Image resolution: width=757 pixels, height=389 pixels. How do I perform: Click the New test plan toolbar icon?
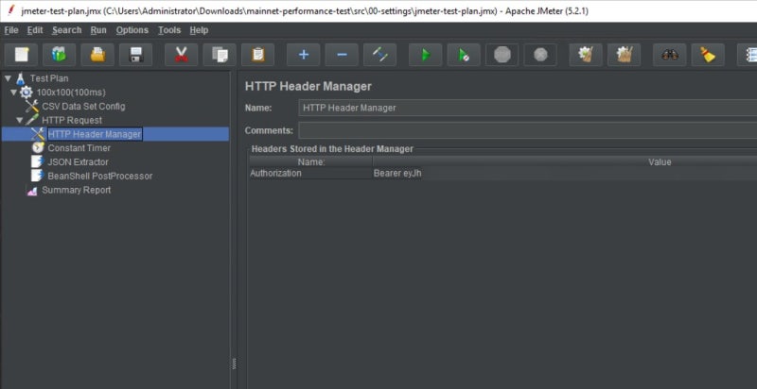click(21, 55)
